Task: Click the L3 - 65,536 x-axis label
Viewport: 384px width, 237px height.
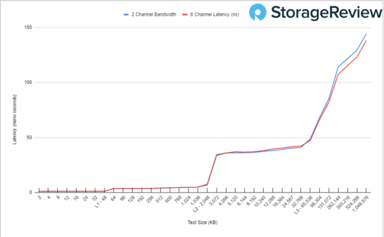Action: tap(303, 204)
